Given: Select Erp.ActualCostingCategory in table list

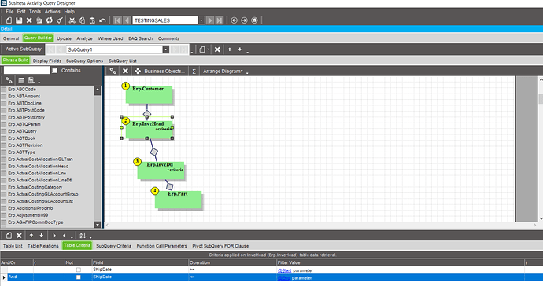Looking at the screenshot, I should [35, 187].
